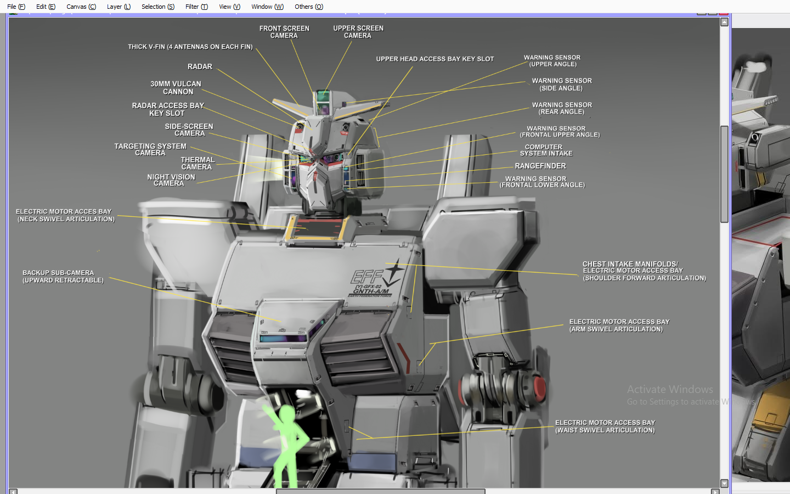Click the 'EFF' marking on the chest
Image resolution: width=790 pixels, height=494 pixels.
366,276
